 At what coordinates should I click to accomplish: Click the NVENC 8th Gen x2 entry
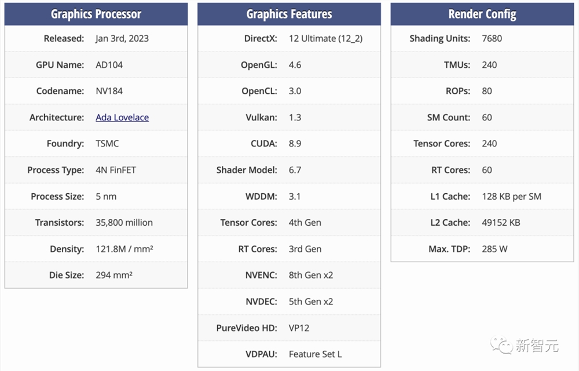[x=311, y=275]
